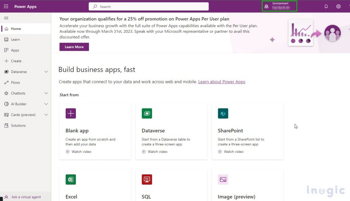Screen dimensions: 350x201
Task: Choose the Image (preview) card title
Action: pos(237,197)
